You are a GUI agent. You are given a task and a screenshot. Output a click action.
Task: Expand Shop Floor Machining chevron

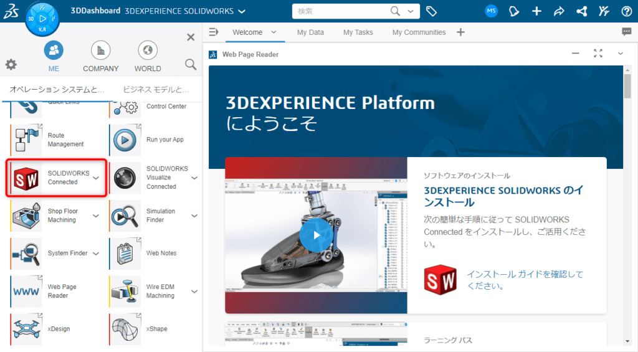point(96,216)
